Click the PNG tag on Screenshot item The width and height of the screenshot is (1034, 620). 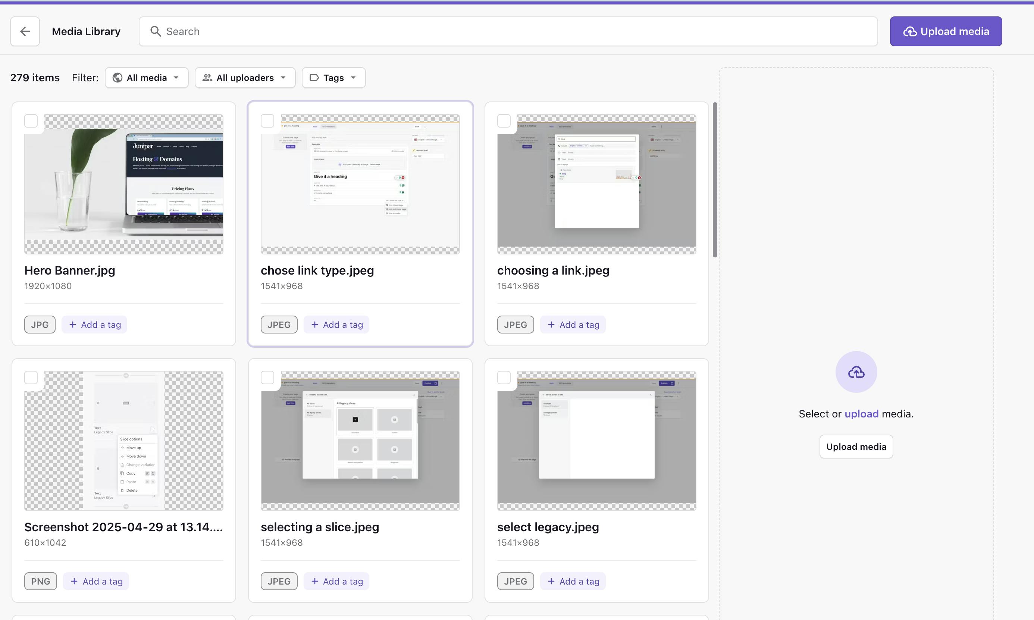(x=41, y=581)
